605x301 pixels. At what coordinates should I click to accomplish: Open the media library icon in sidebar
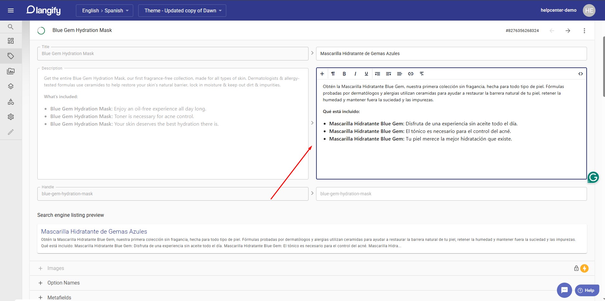pyautogui.click(x=11, y=71)
